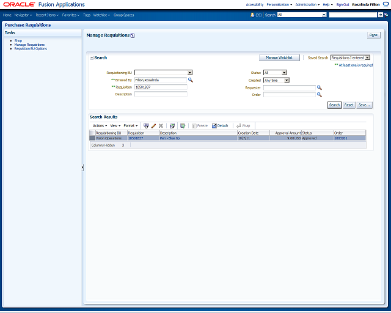Open the Shop task link
This screenshot has width=391, height=313.
pyautogui.click(x=18, y=40)
